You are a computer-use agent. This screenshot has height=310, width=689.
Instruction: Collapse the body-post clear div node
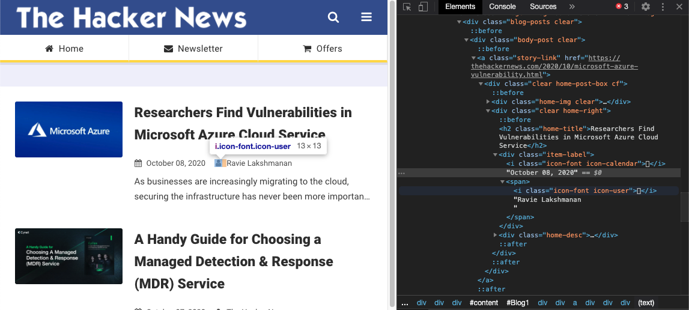467,40
